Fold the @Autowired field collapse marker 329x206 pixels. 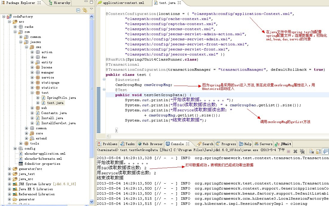(x=104, y=79)
